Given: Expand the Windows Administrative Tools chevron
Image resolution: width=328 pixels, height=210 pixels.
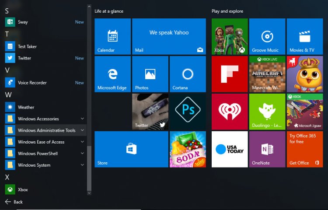Looking at the screenshot, I should [82, 130].
